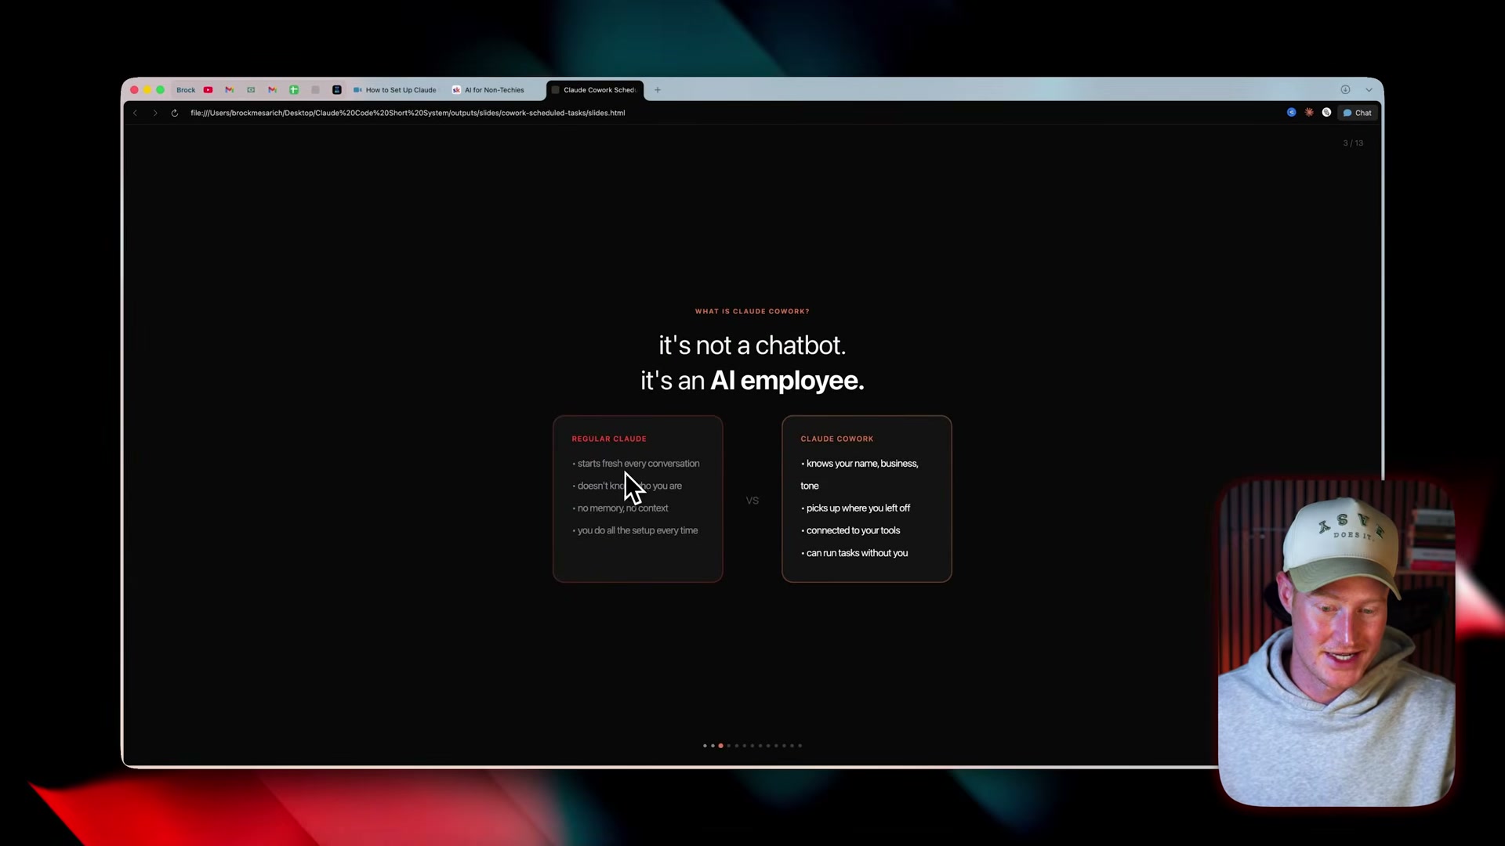The height and width of the screenshot is (846, 1505).
Task: Click the 3 / 13 slide counter
Action: click(x=1353, y=143)
